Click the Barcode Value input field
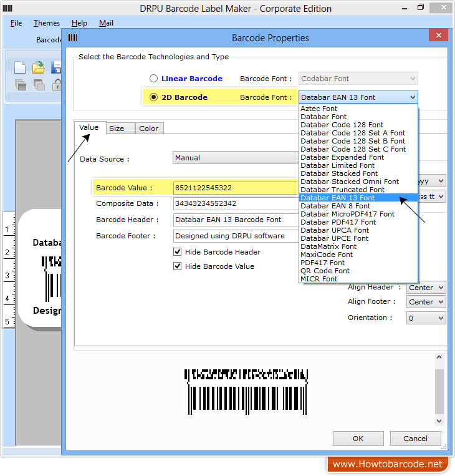Image resolution: width=455 pixels, height=476 pixels. (236, 188)
